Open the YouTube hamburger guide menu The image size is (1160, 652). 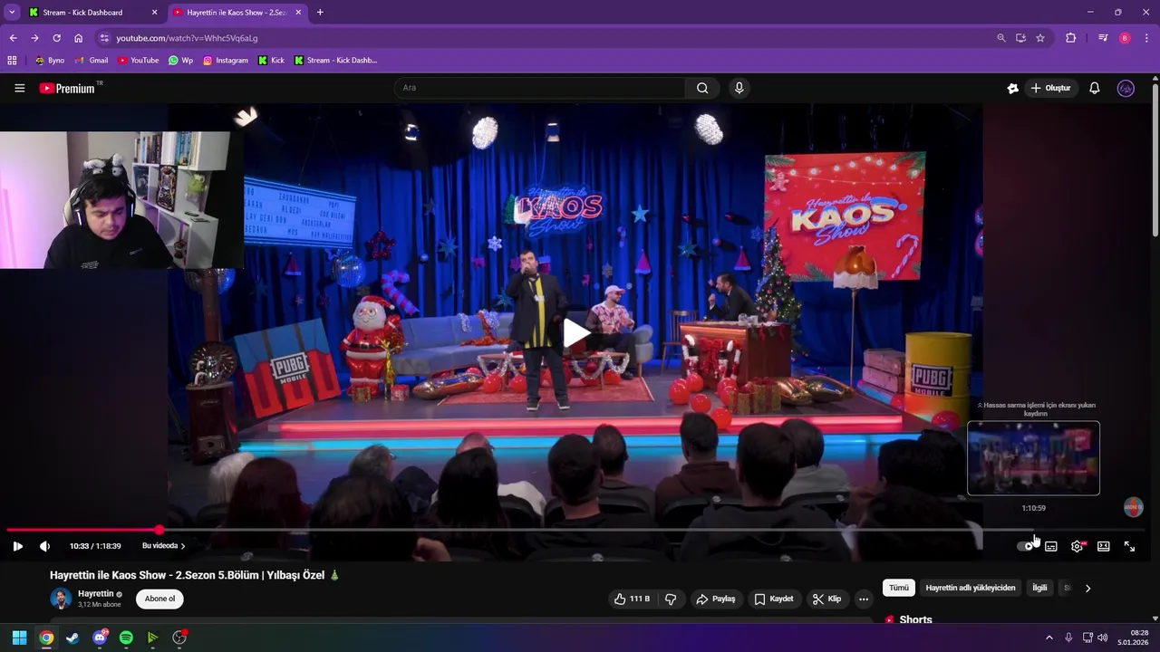pos(19,88)
